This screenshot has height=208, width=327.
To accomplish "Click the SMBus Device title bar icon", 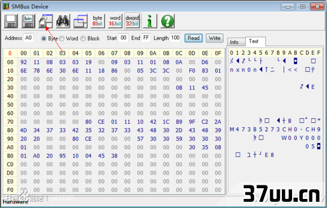I will [6, 6].
